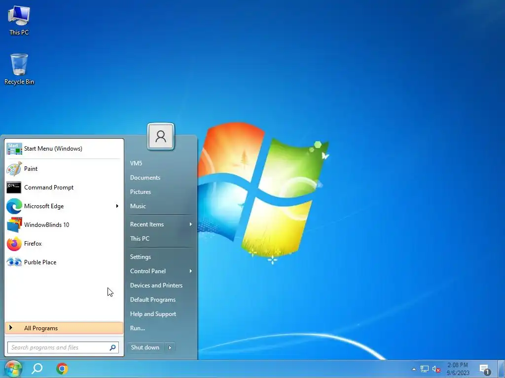The width and height of the screenshot is (505, 378).
Task: Open VM5 user folder
Action: (136, 163)
